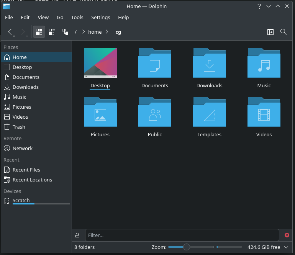Click the filter lock icon
This screenshot has width=295, height=255.
pos(77,235)
